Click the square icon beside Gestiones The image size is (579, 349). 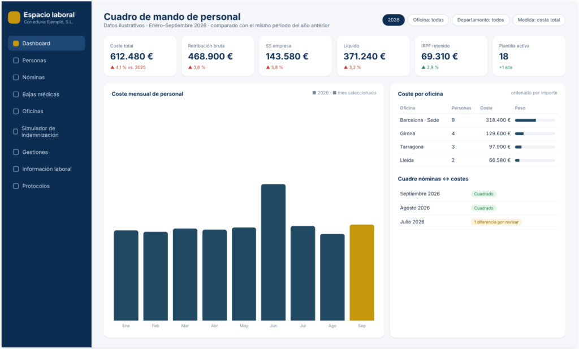[16, 152]
